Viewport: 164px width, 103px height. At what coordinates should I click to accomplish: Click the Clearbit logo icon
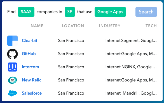(x=12, y=41)
